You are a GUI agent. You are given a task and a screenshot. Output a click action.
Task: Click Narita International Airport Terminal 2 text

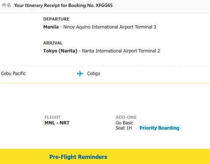click(121, 51)
